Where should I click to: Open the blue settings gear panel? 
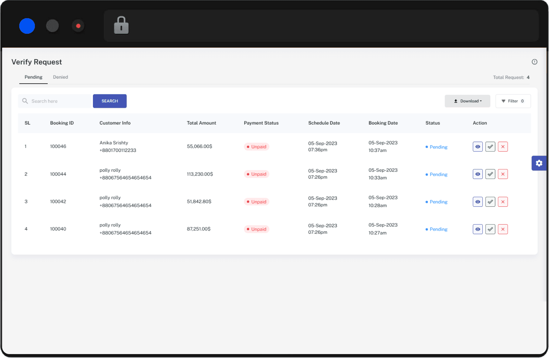tap(539, 163)
